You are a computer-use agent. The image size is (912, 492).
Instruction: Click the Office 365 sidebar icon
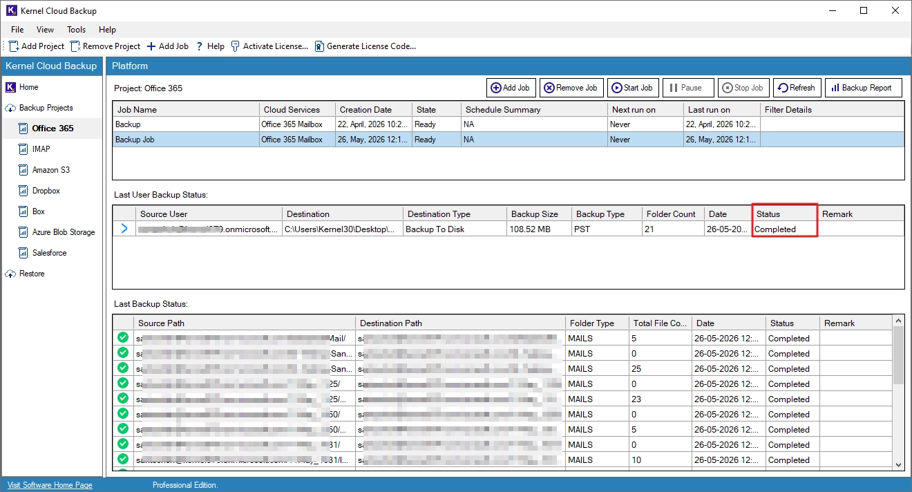pyautogui.click(x=23, y=129)
